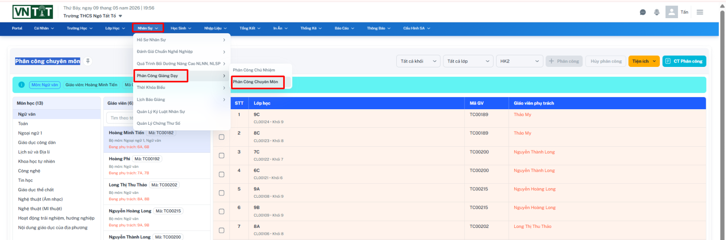Open the Tất cả lớp dropdown
Screen dimensions: 726x240
click(468, 61)
